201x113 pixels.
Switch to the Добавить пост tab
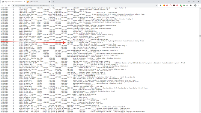pos(38,2)
